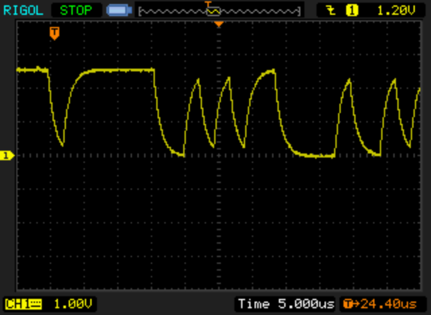Click the RIGOL logo
The height and width of the screenshot is (315, 431).
[23, 10]
